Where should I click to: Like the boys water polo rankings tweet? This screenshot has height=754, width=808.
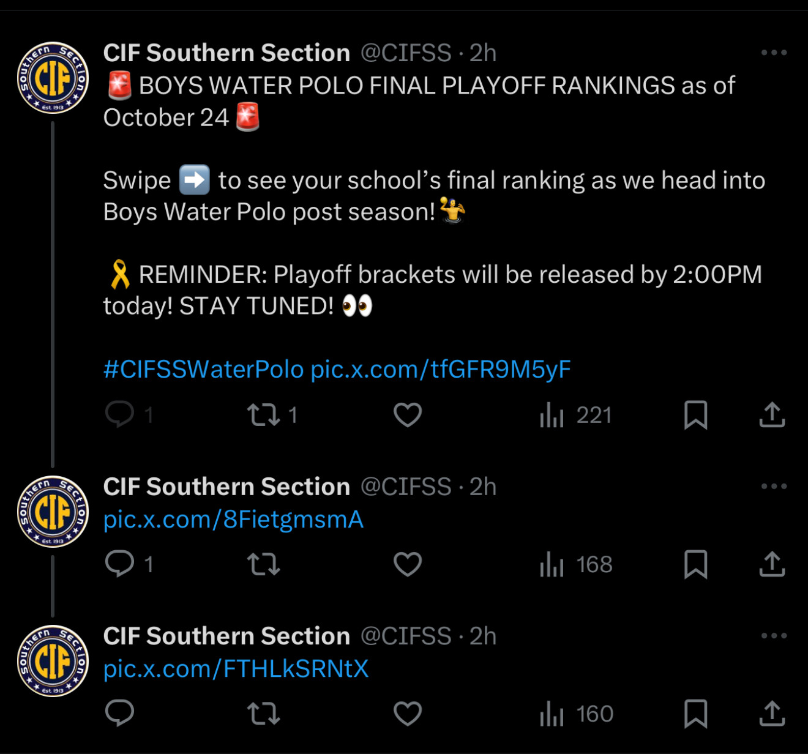(408, 414)
